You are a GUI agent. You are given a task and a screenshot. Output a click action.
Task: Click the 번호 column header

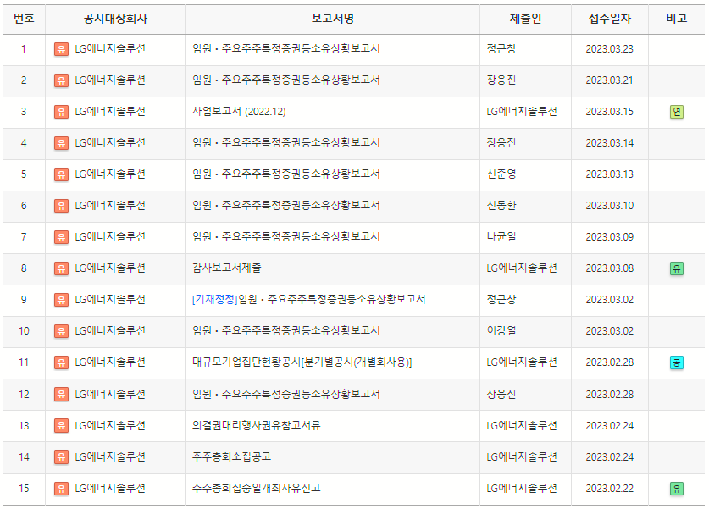[x=24, y=19]
